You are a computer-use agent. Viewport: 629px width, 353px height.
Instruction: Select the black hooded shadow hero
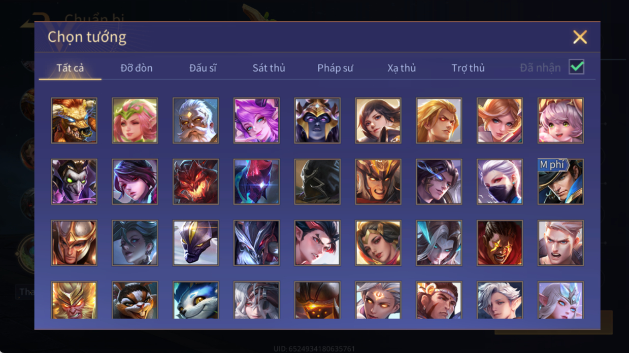click(317, 182)
